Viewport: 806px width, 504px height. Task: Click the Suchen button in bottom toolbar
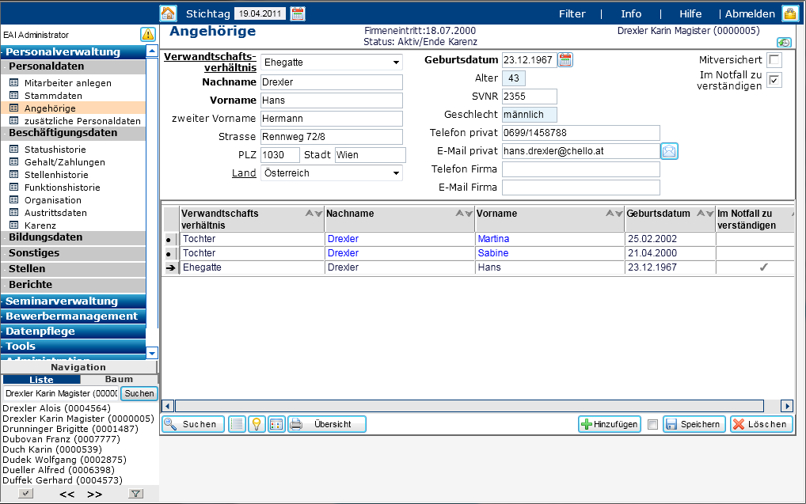tap(193, 424)
